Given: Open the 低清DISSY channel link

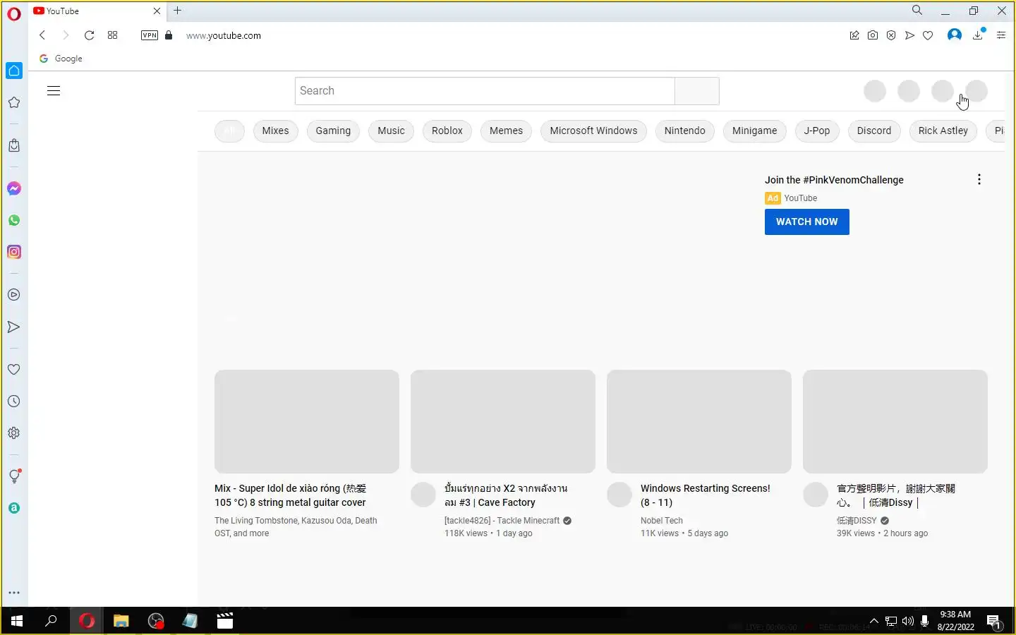Looking at the screenshot, I should coord(857,521).
